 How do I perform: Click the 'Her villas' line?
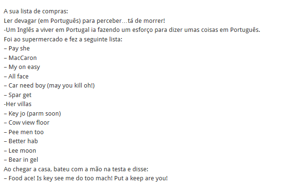pos(18,104)
